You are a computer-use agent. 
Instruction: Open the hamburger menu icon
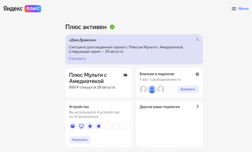tap(234, 9)
